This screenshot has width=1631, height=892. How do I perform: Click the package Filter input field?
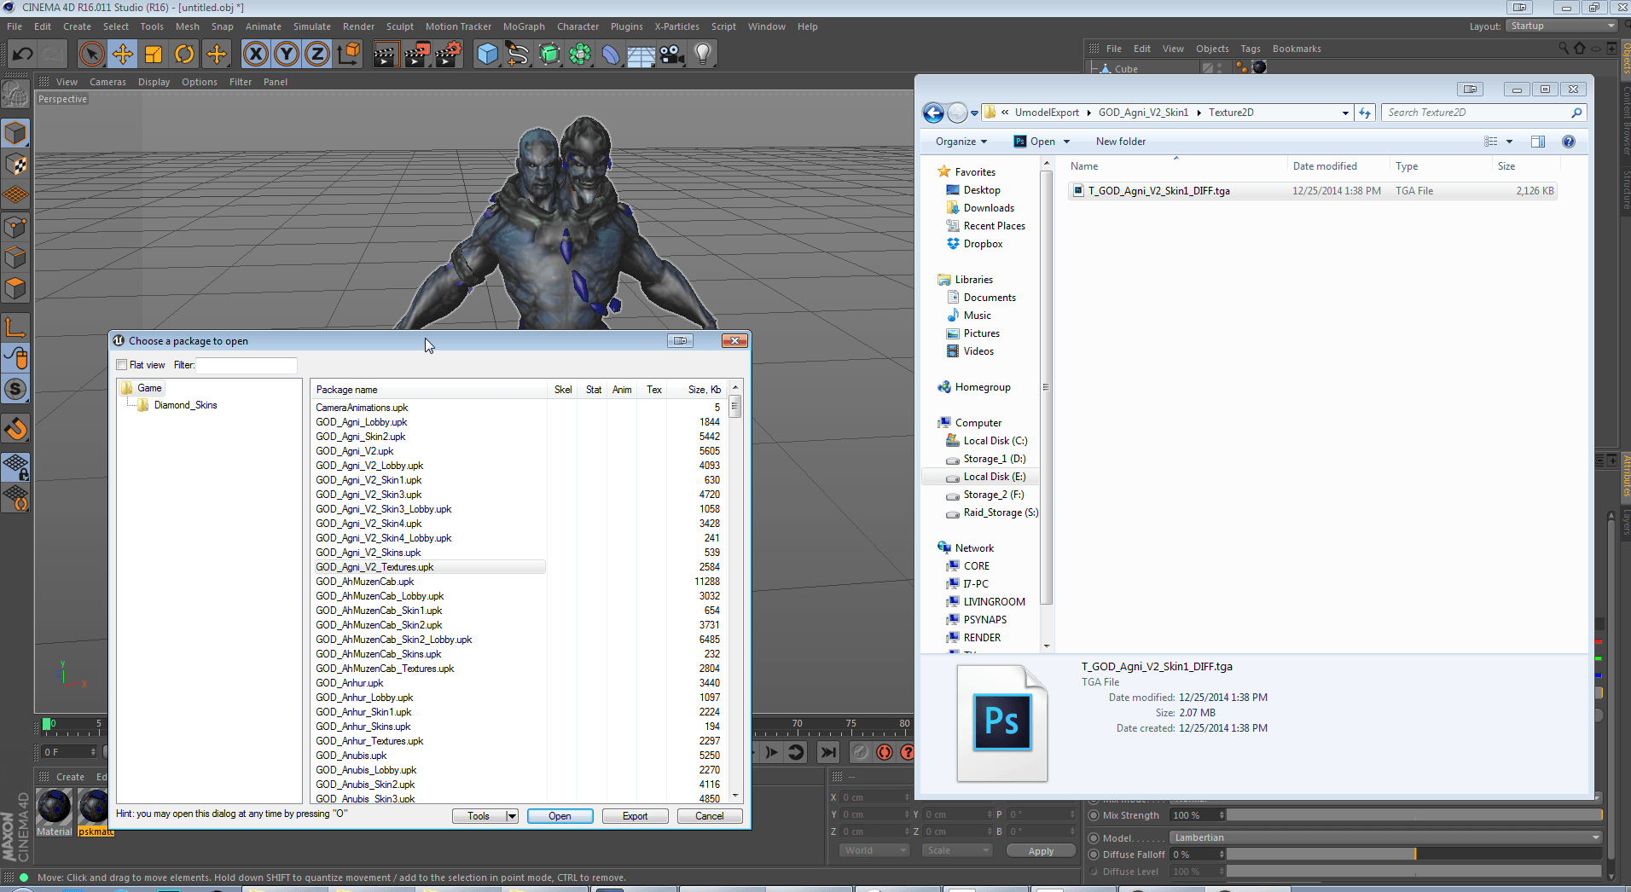coord(247,365)
